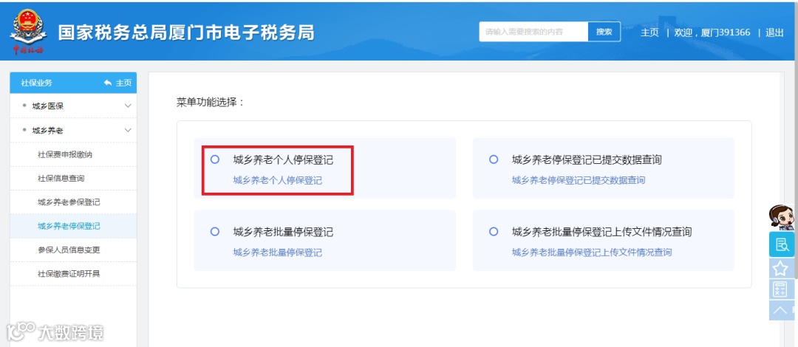Go to 社保缴费证明开具

click(x=69, y=274)
